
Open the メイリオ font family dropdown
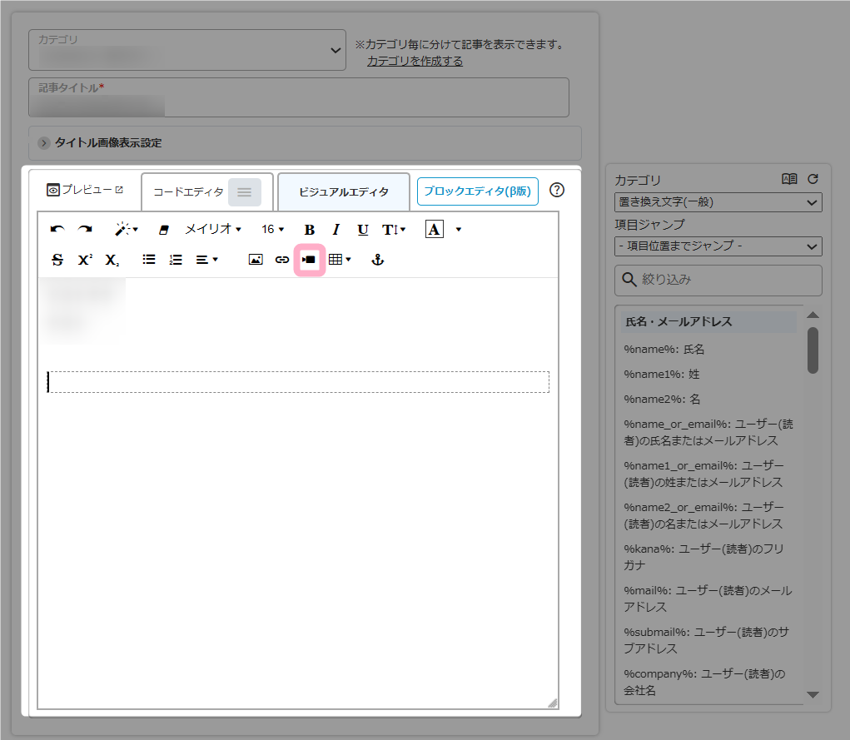(x=213, y=230)
